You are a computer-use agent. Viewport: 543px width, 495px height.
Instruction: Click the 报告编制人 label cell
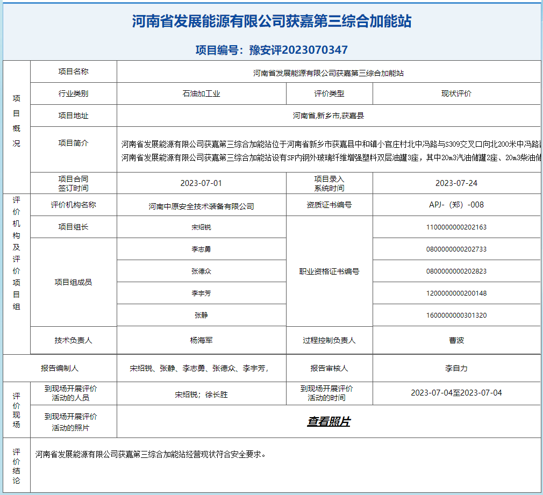click(x=60, y=368)
